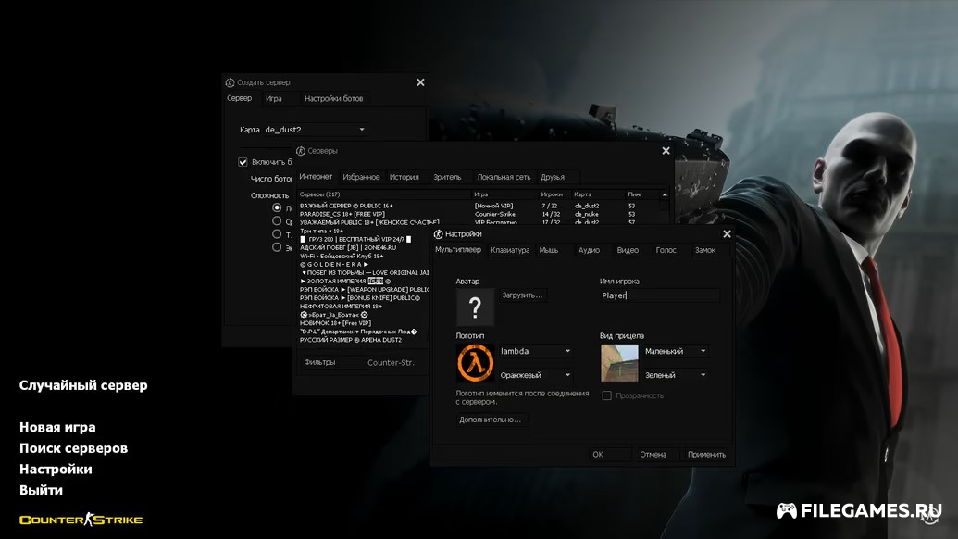Sort server list by Пинг column header
The image size is (958, 539).
click(642, 194)
